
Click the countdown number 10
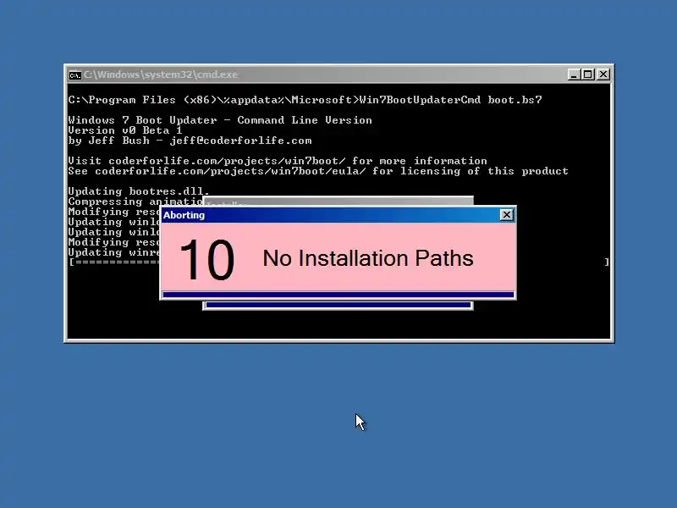coord(206,260)
